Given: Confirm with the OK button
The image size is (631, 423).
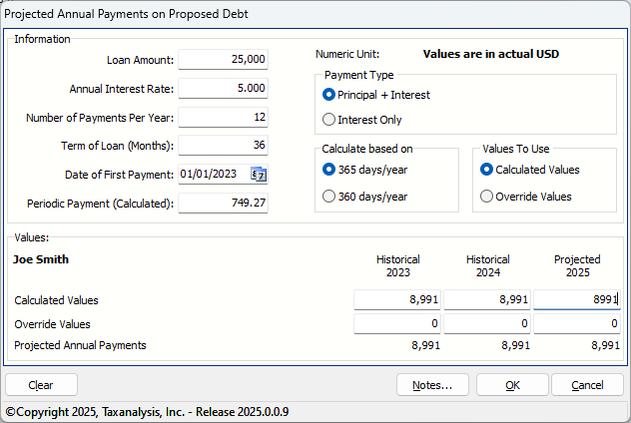Looking at the screenshot, I should point(512,385).
